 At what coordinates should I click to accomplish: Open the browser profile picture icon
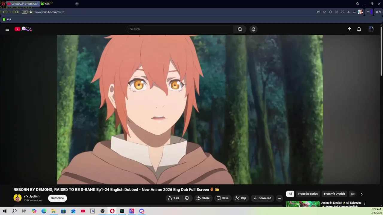[x=361, y=12]
